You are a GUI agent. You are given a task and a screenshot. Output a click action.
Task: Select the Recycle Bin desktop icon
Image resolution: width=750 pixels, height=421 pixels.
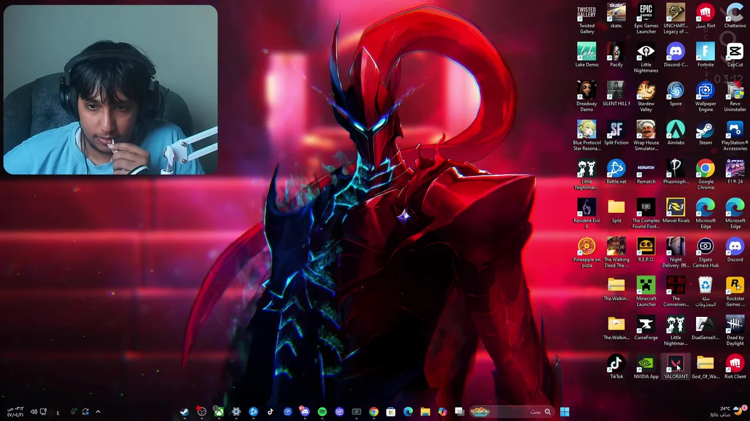pyautogui.click(x=705, y=292)
